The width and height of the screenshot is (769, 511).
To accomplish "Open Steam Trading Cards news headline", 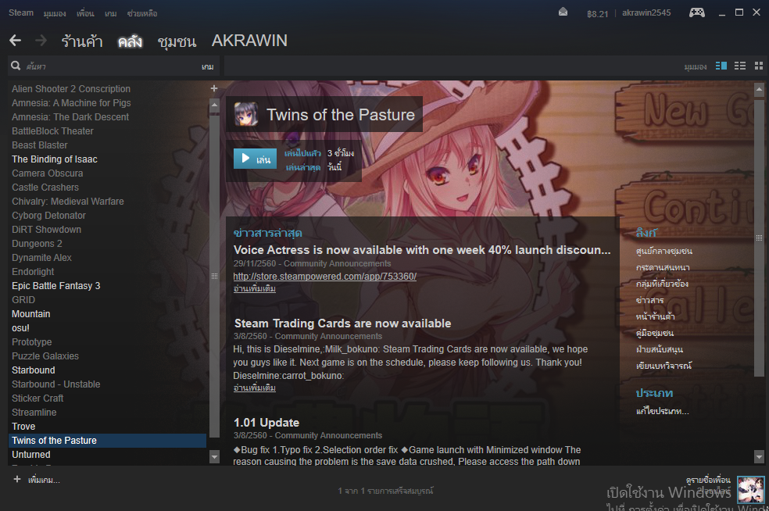I will (x=342, y=323).
